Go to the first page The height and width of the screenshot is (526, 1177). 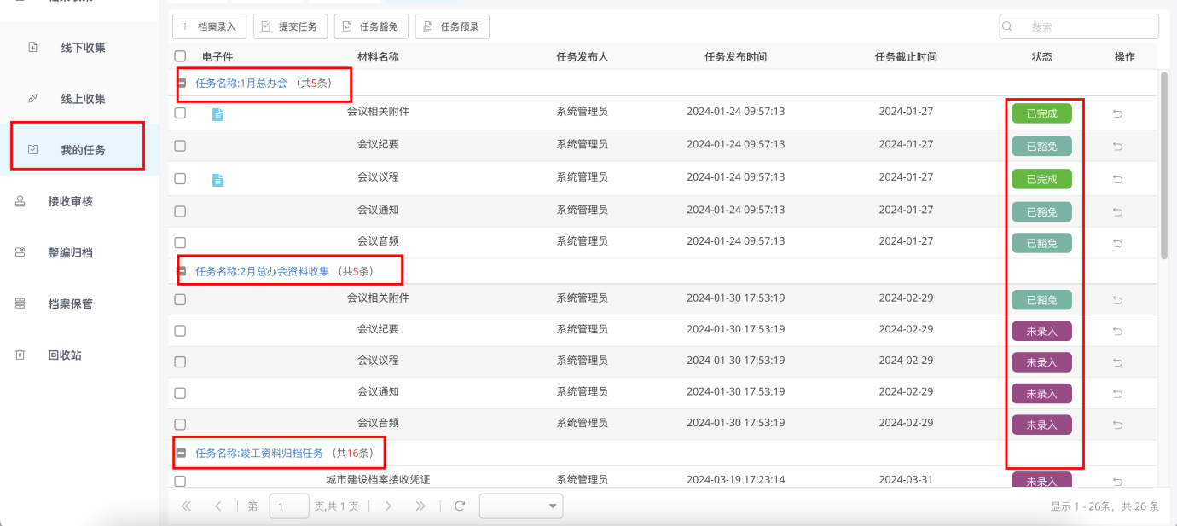186,506
